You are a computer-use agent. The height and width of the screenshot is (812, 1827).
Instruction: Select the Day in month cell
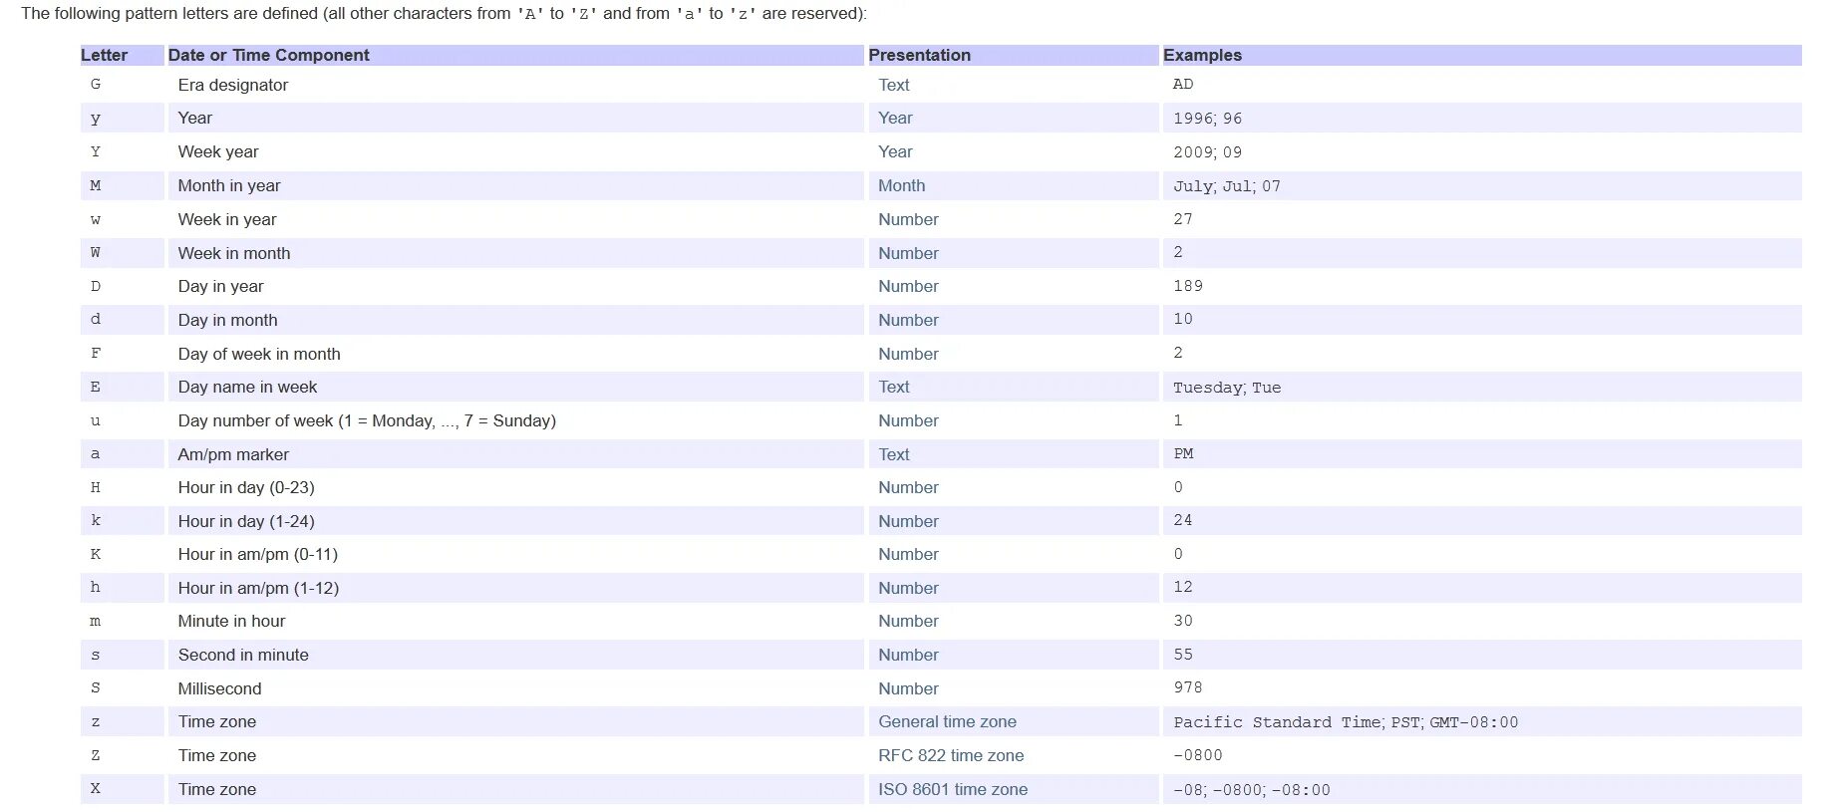(x=515, y=320)
